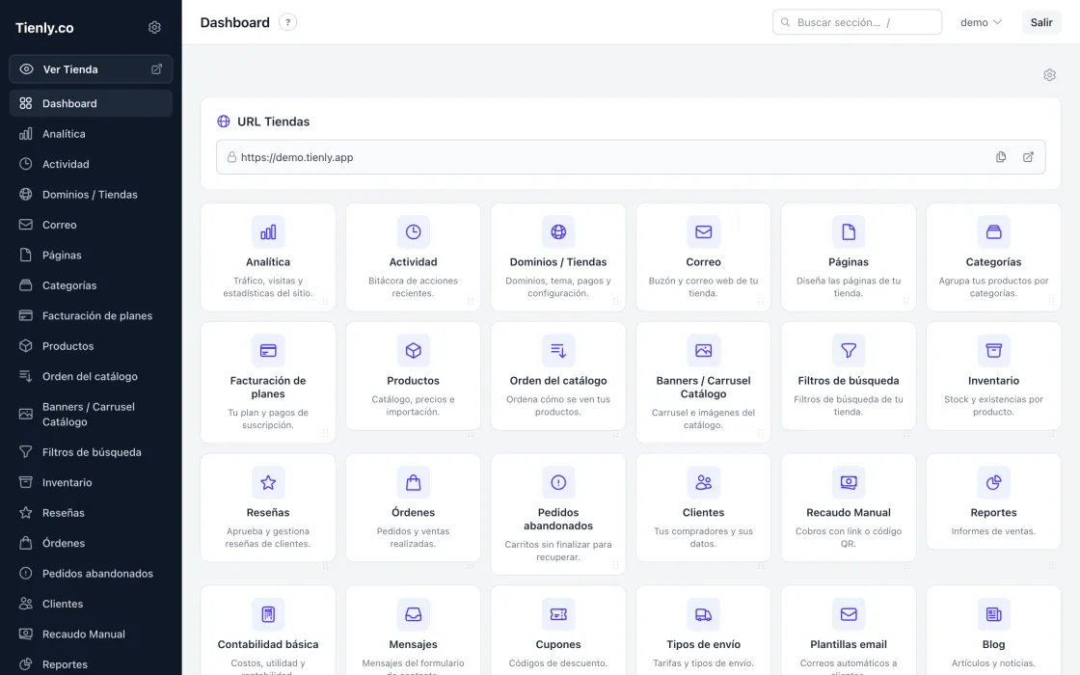Click the Reseñas star card icon

[x=268, y=483]
